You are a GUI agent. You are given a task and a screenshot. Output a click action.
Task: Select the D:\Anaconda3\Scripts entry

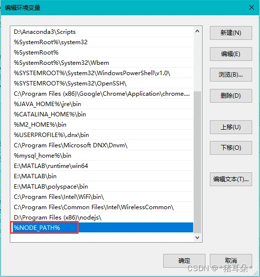(x=102, y=32)
